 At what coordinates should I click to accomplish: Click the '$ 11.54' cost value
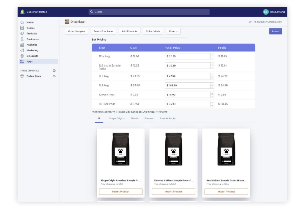click(135, 56)
